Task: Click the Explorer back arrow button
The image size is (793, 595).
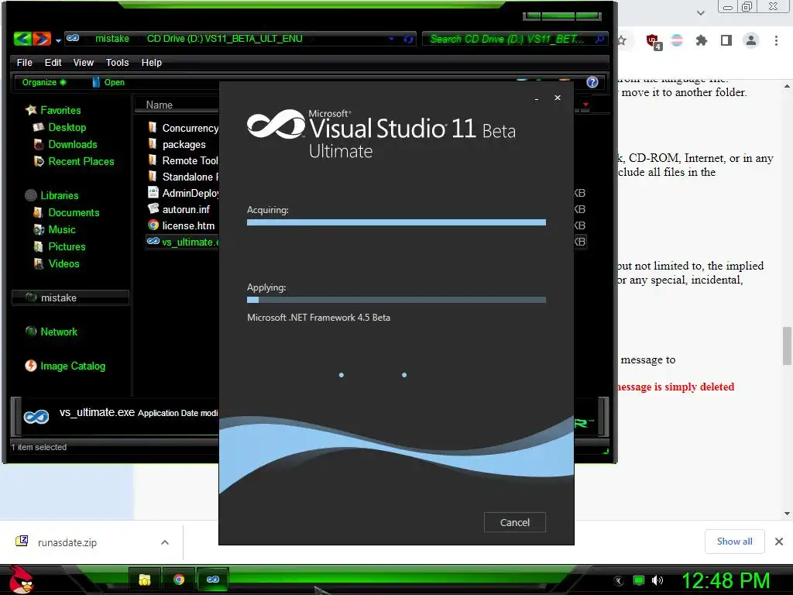Action: [x=22, y=39]
